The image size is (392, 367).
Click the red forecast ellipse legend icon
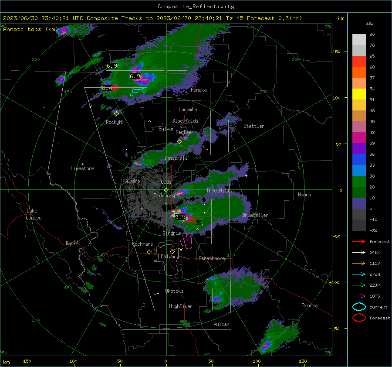[x=359, y=318]
